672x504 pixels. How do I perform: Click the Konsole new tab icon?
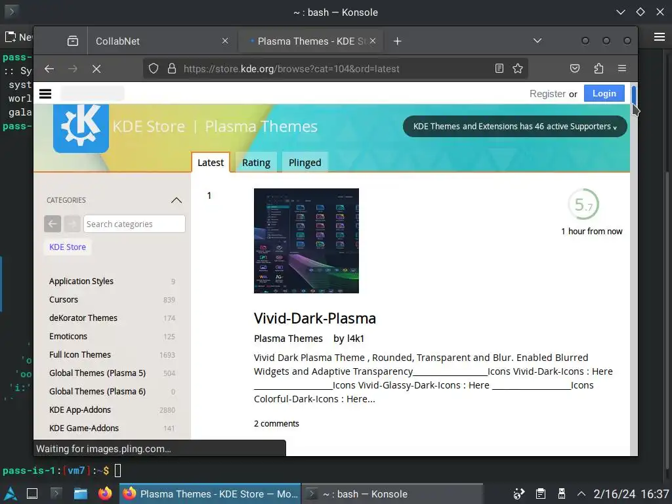pos(10,37)
